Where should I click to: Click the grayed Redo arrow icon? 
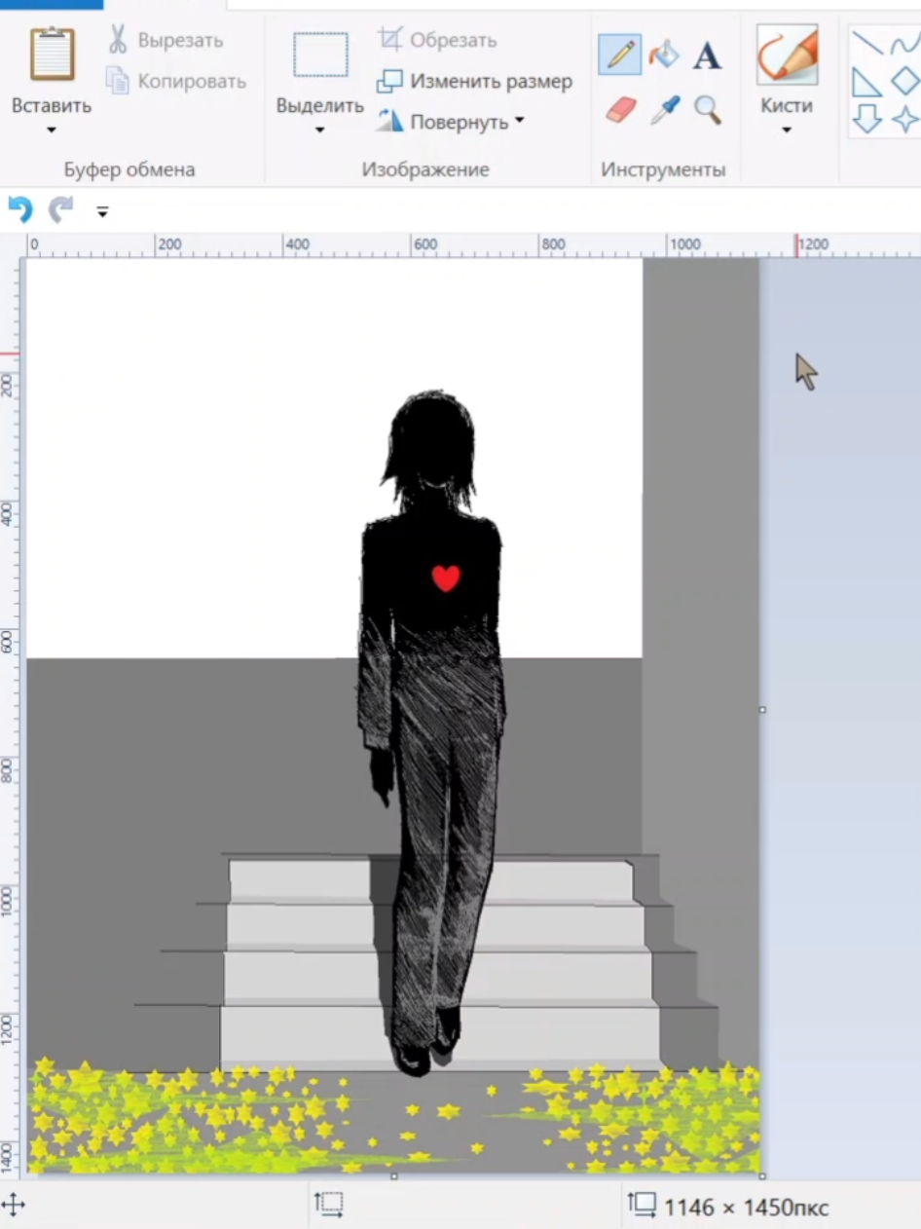61,209
